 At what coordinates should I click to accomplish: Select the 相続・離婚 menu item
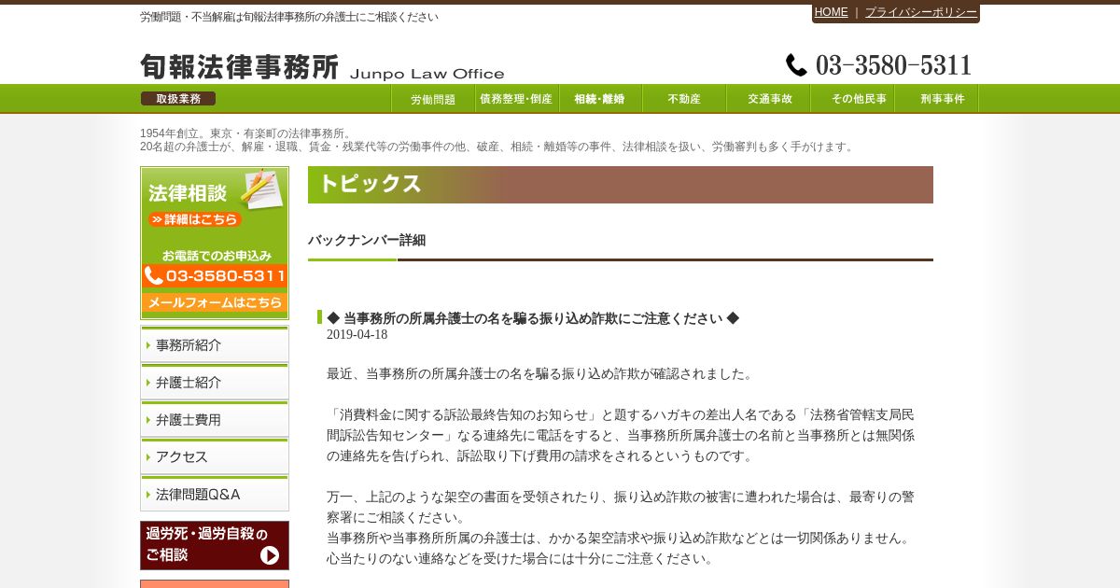click(600, 99)
